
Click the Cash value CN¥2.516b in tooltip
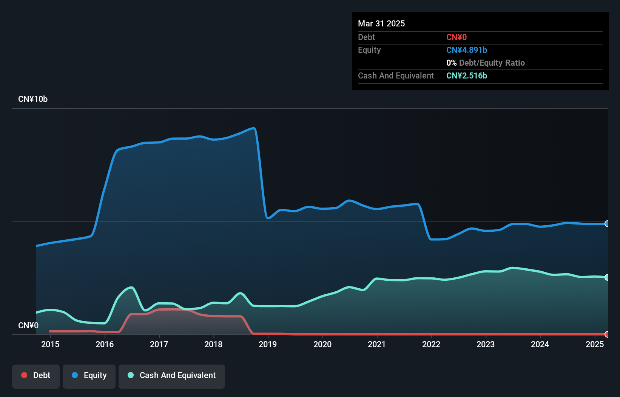467,75
